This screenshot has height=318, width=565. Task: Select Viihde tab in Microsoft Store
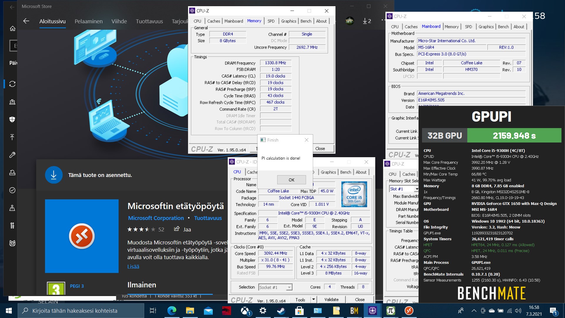tap(119, 21)
